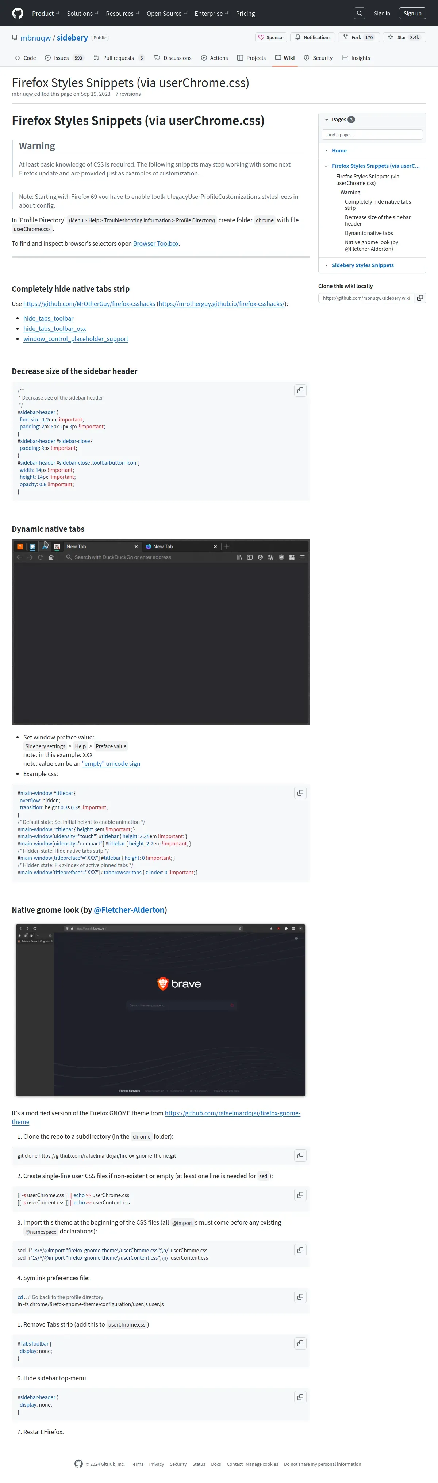Screen dimensions: 438x1483
Task: Click the Notifications bell button
Action: click(313, 37)
